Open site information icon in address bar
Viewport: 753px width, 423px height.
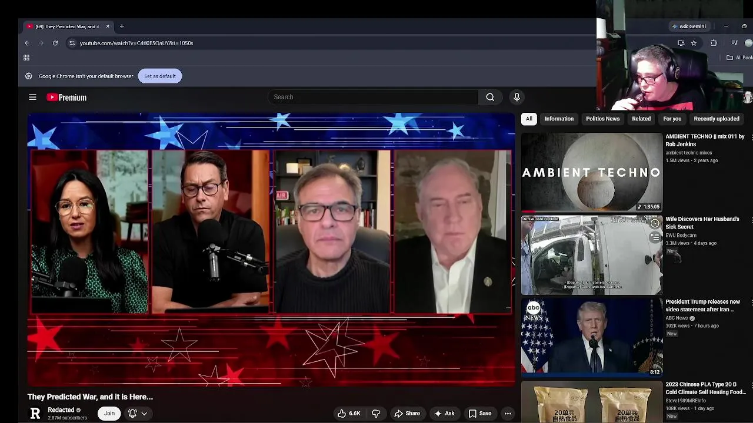(72, 43)
